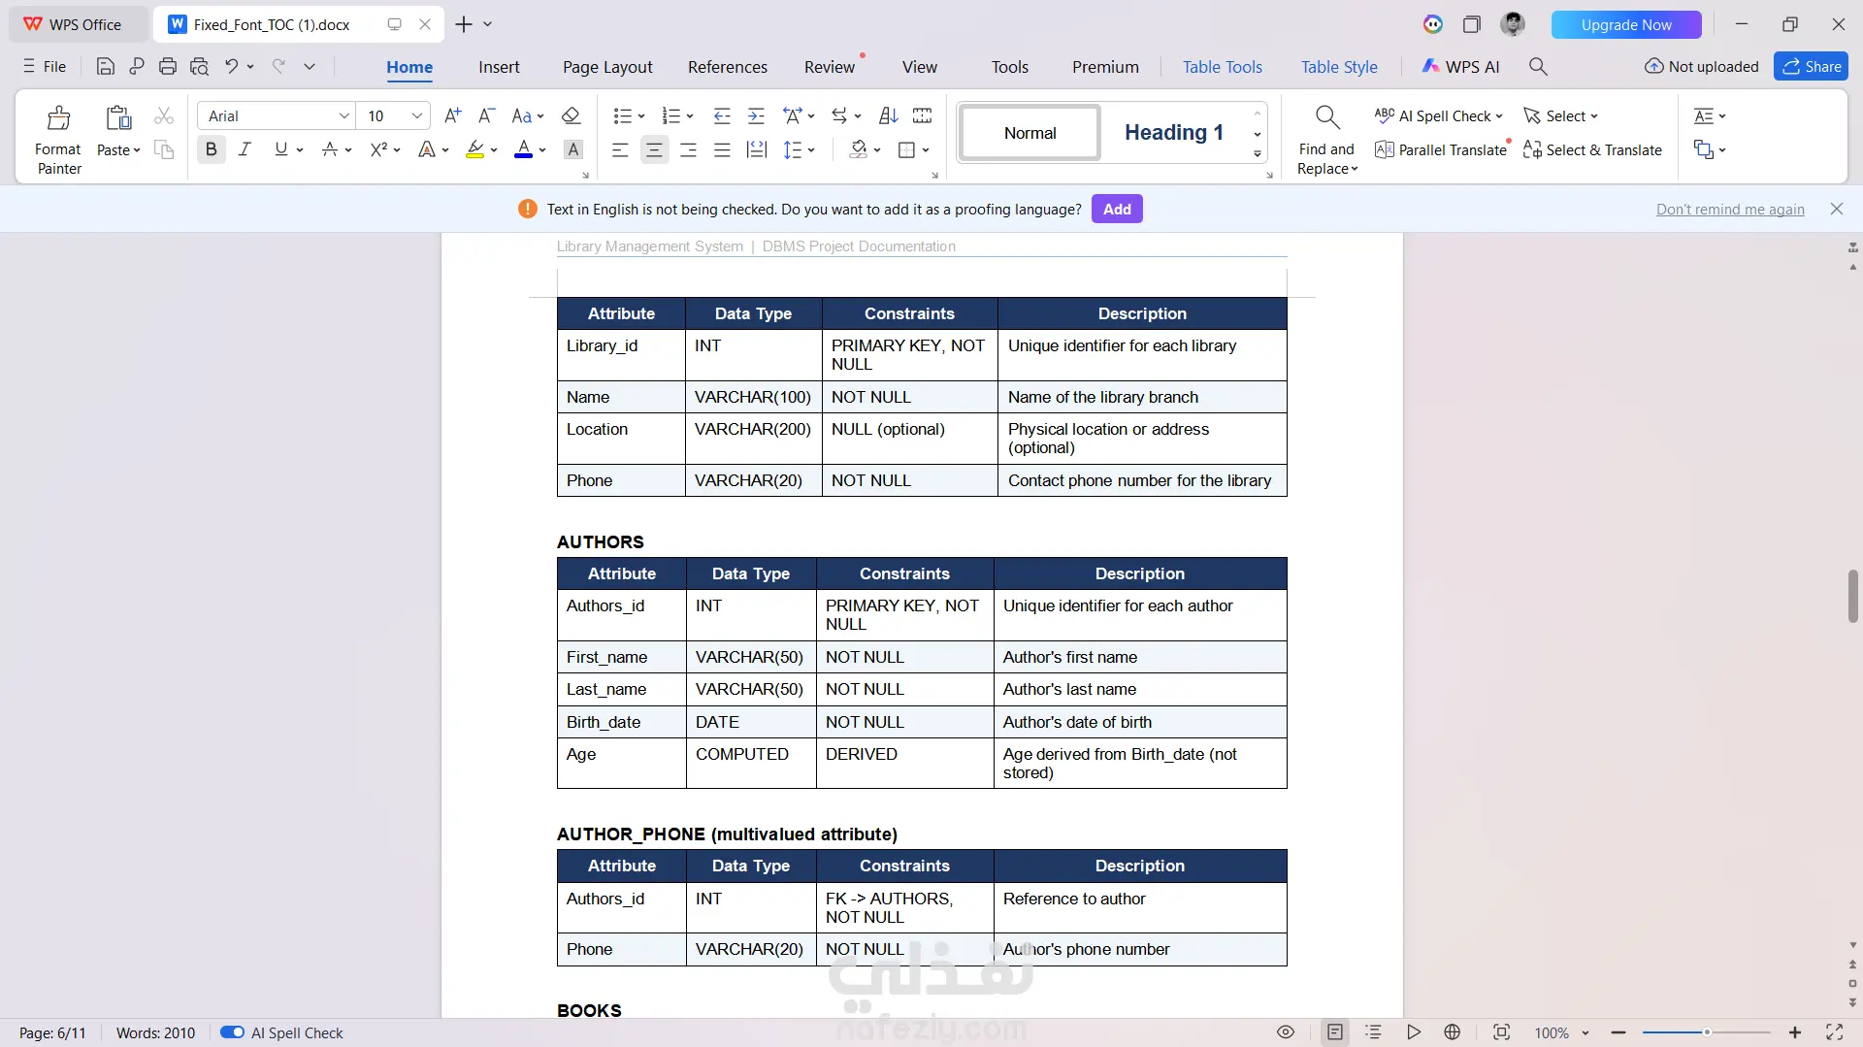Toggle strikethrough text formatting
Image resolution: width=1863 pixels, height=1047 pixels.
click(330, 149)
